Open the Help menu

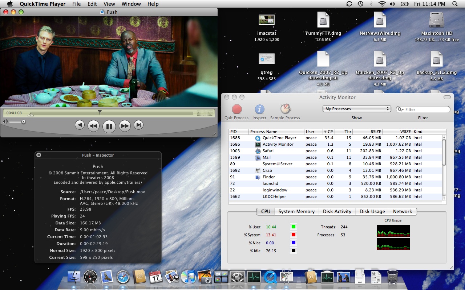(153, 4)
